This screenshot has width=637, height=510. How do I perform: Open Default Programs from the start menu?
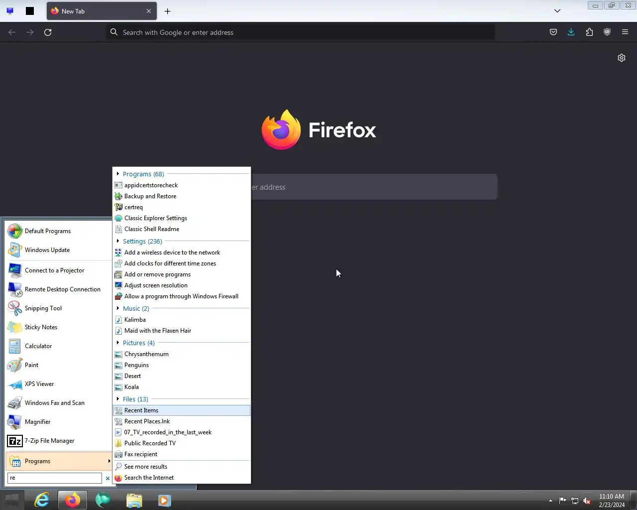click(x=59, y=231)
